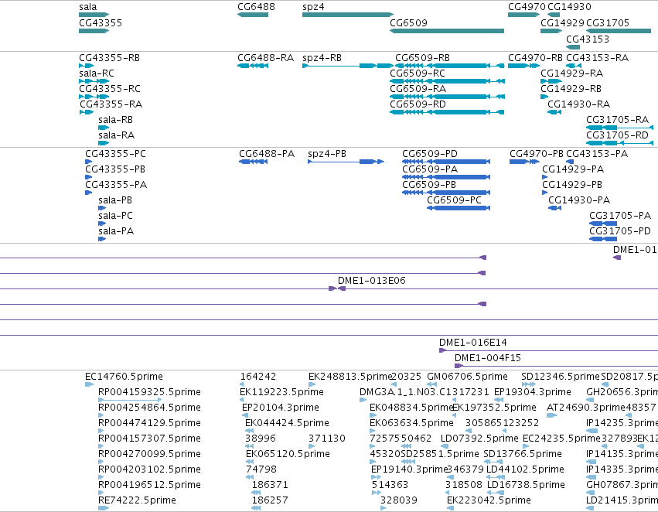The width and height of the screenshot is (658, 512).
Task: Select transcript CG6509-RA
Action: [x=418, y=88]
